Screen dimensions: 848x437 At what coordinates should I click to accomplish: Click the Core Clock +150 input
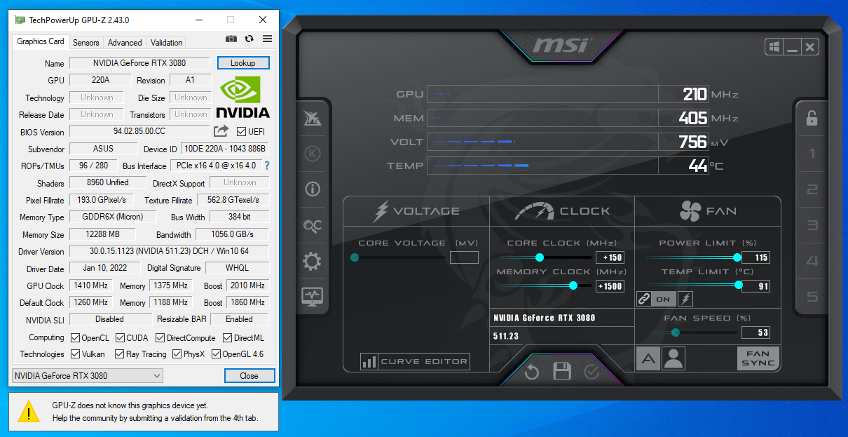click(610, 257)
